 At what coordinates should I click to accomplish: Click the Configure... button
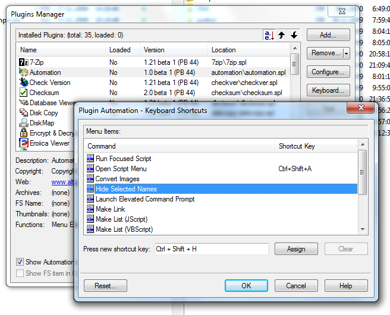click(328, 72)
